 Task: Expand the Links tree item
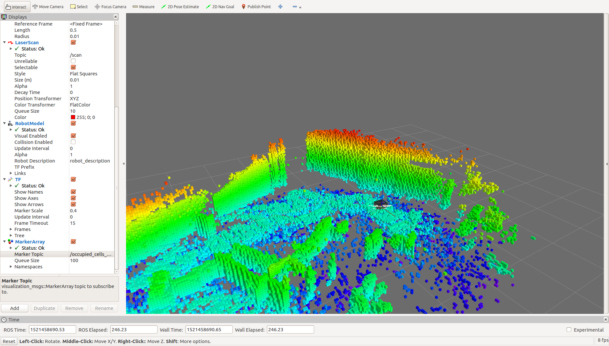pos(11,173)
